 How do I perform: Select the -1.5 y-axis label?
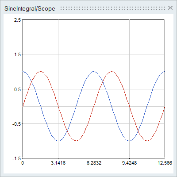point(17,158)
